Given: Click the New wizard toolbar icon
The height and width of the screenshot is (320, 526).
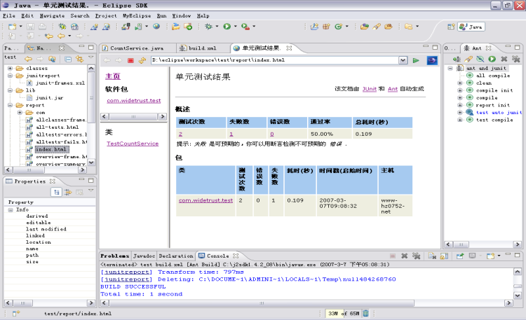Looking at the screenshot, I should (13, 26).
